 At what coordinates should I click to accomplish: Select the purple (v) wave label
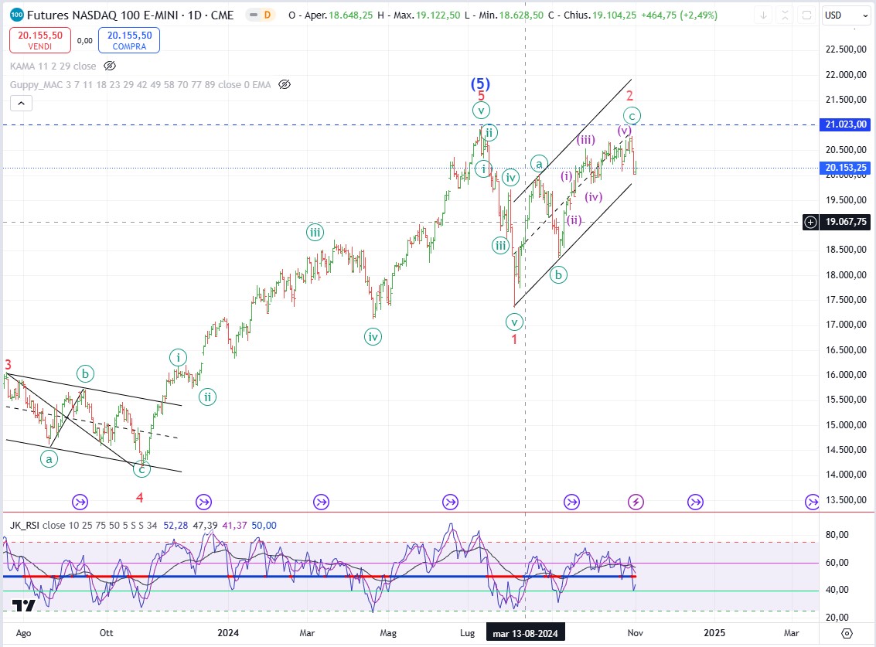point(625,131)
